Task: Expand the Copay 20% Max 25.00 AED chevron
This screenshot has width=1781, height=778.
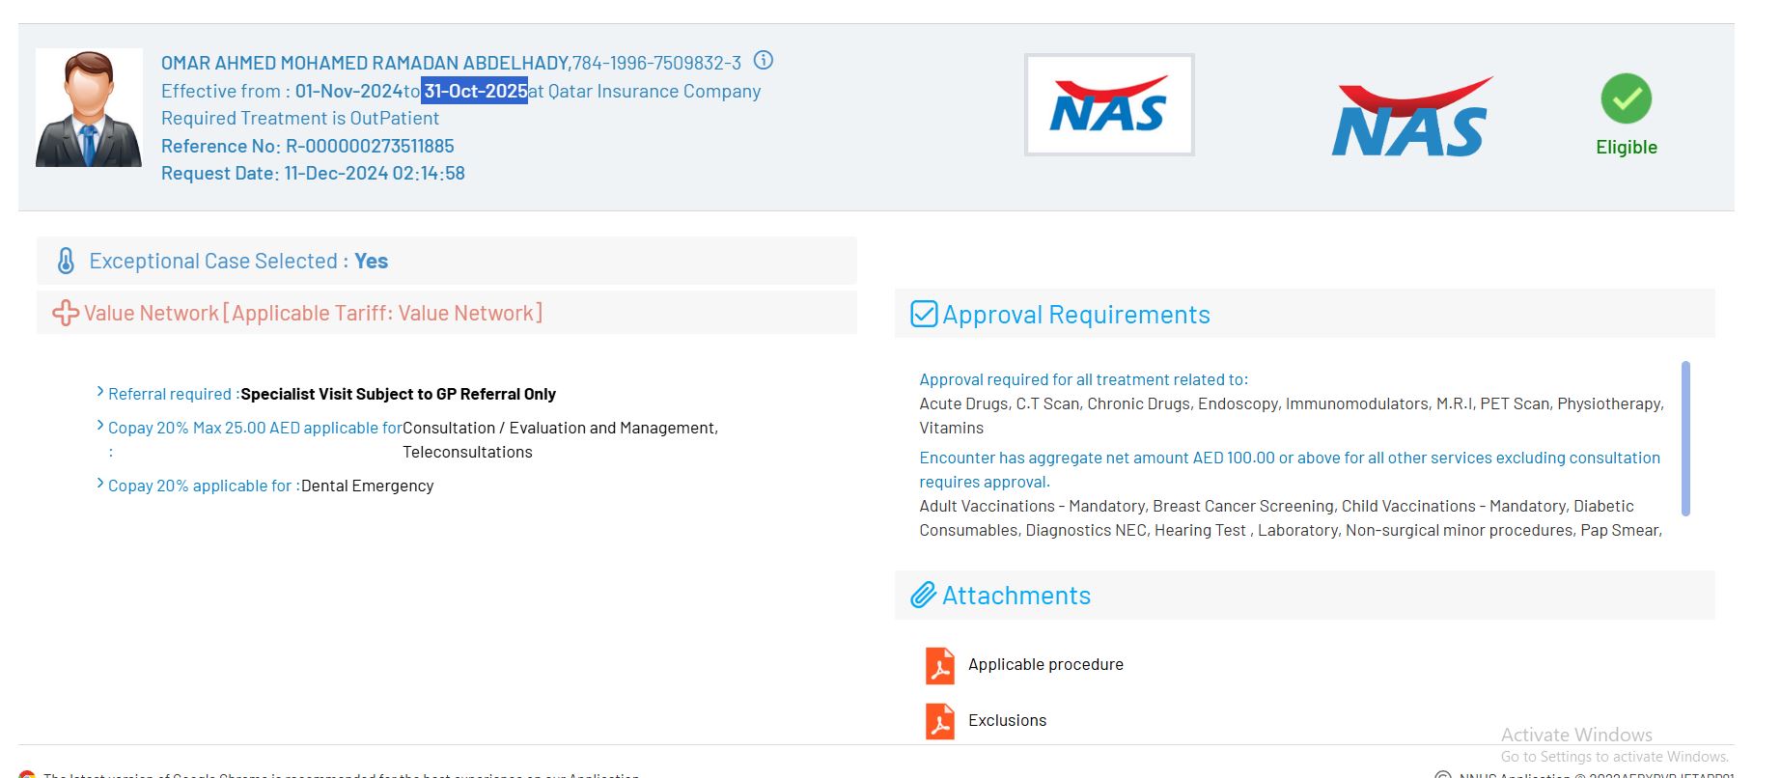Action: (100, 426)
